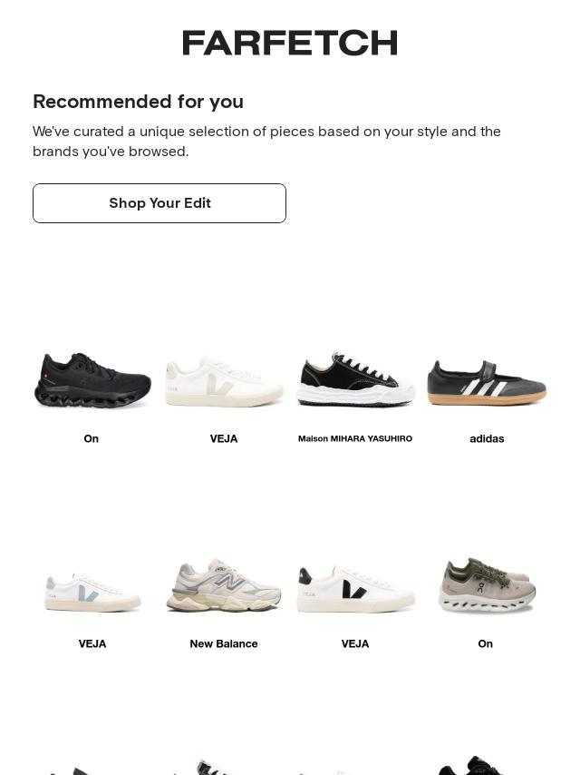Screen dimensions: 580x775
Task: Select the Maison MIHARA YASUHIRO black sneaker image
Action: tap(355, 380)
